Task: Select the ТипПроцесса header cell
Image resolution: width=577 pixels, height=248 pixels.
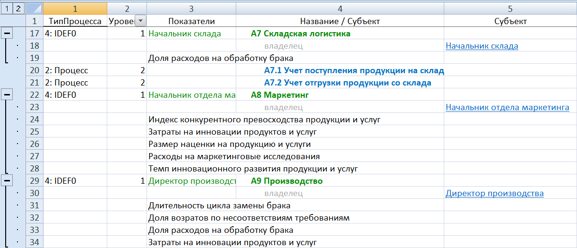Action: point(75,21)
